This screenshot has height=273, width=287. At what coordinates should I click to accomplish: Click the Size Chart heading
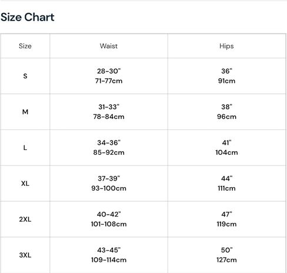coord(28,17)
